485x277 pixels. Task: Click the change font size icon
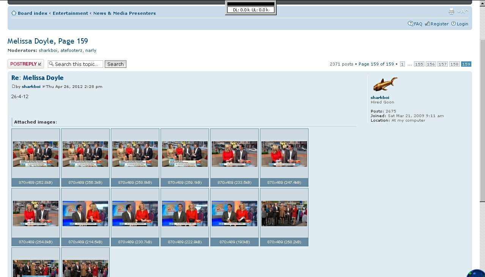coord(463,12)
